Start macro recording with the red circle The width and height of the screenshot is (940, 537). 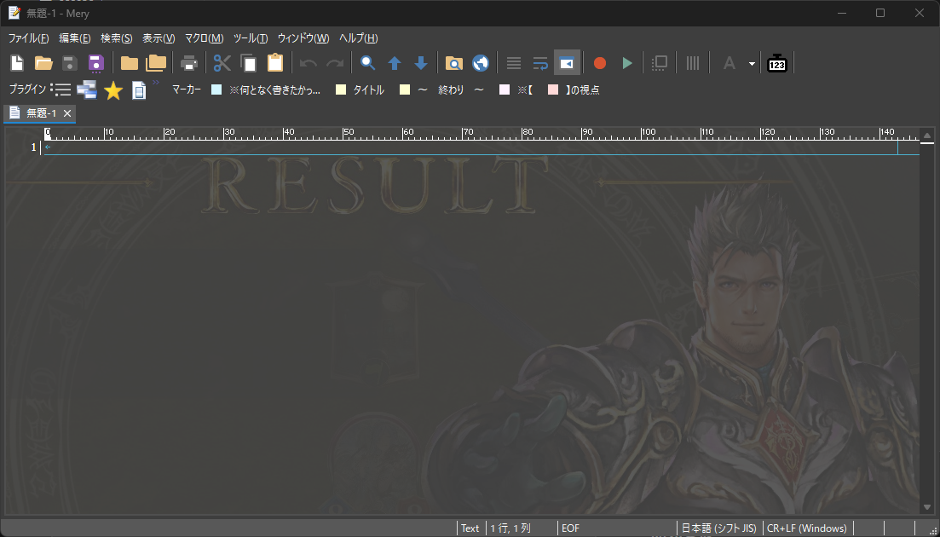599,63
